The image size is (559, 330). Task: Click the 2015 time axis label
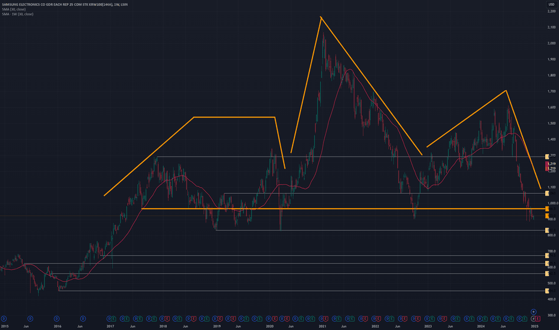pos(5,326)
